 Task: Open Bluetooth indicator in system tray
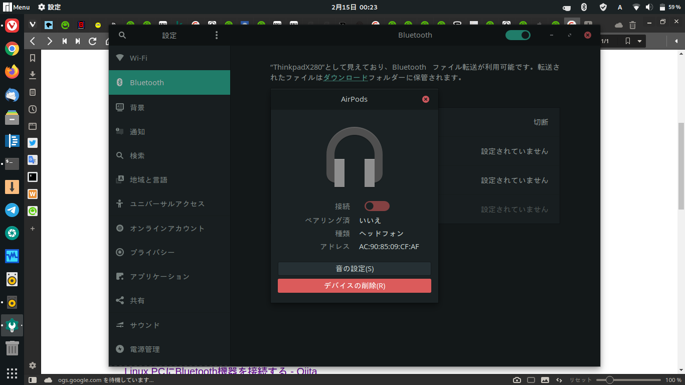coord(584,7)
